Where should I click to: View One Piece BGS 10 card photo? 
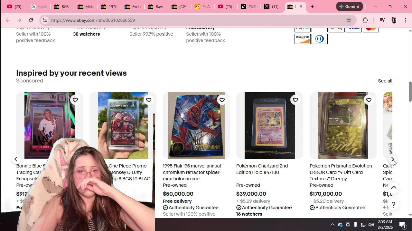pyautogui.click(x=123, y=125)
